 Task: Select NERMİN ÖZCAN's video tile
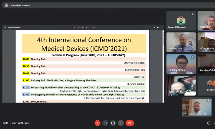tap(181, 64)
